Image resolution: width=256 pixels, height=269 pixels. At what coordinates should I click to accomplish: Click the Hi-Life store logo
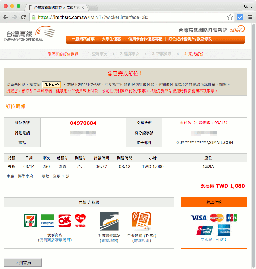(81, 220)
